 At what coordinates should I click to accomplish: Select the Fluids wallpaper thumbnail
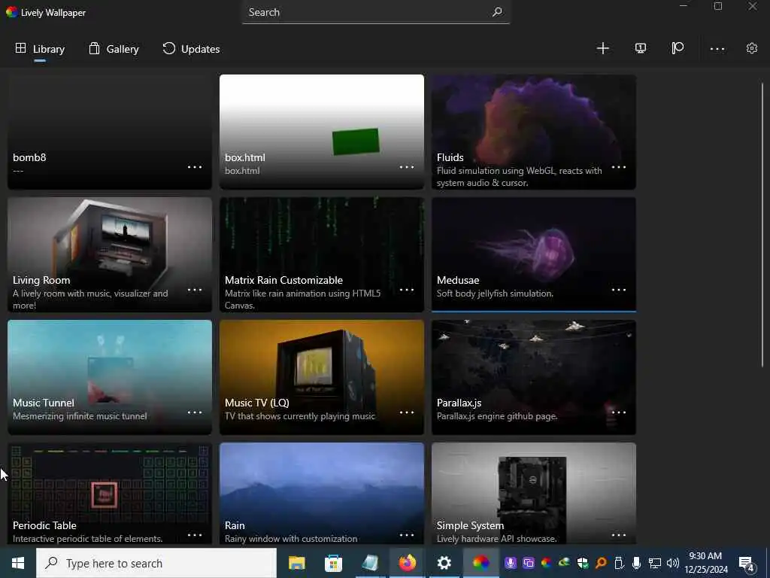pyautogui.click(x=534, y=132)
